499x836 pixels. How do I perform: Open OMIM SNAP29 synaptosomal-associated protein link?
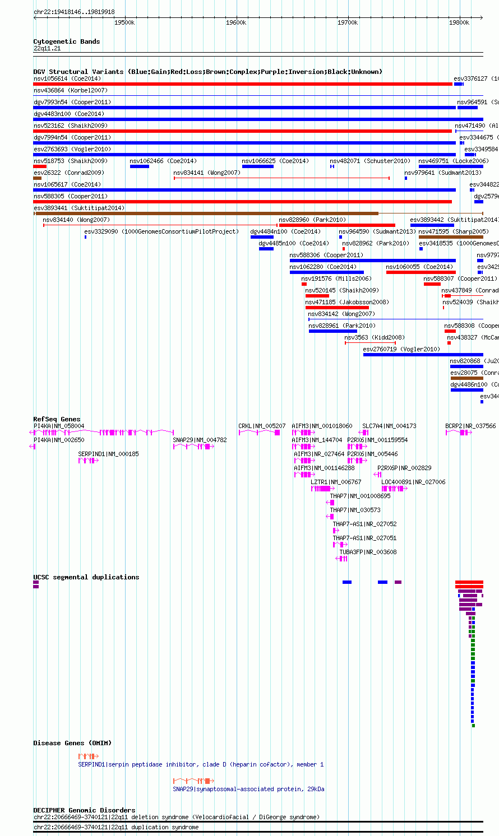coord(248,789)
